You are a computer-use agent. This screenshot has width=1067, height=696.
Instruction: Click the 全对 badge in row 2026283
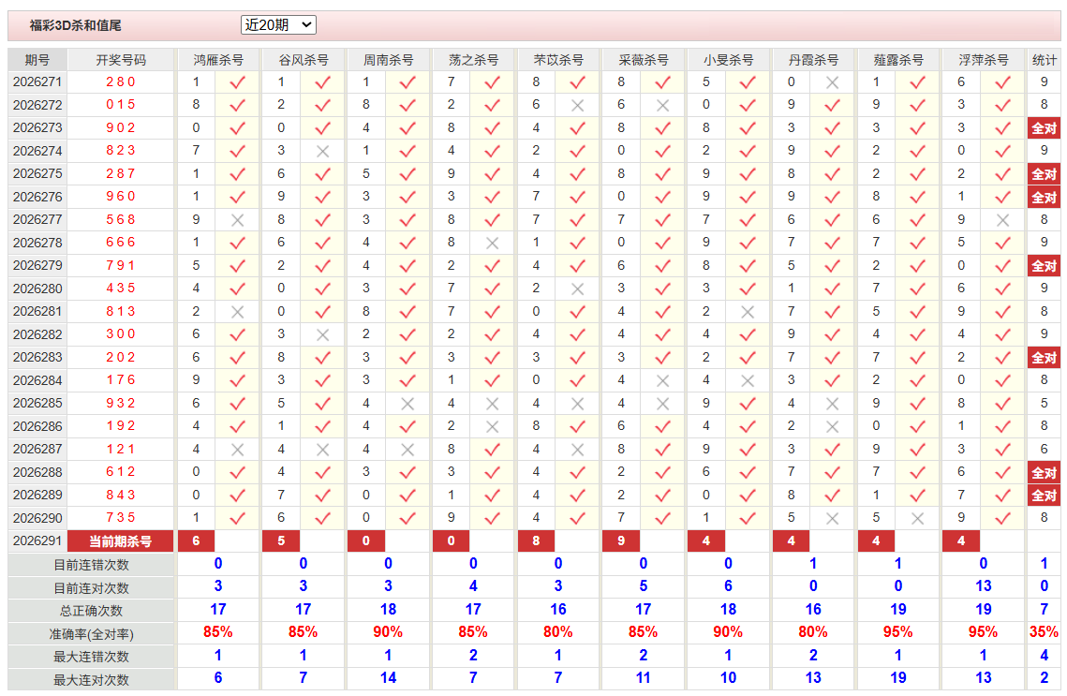click(1044, 357)
